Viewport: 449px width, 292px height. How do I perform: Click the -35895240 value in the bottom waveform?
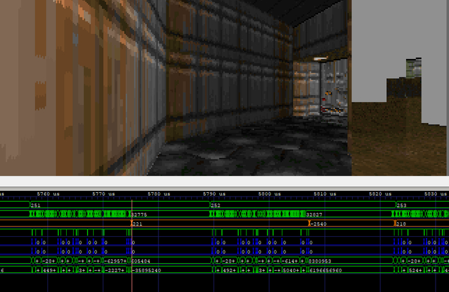pos(148,270)
